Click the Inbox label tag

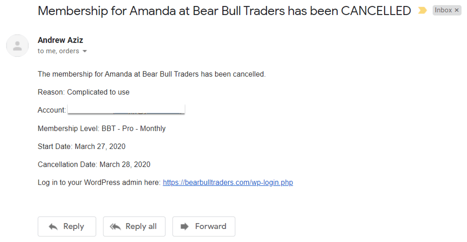click(x=443, y=10)
